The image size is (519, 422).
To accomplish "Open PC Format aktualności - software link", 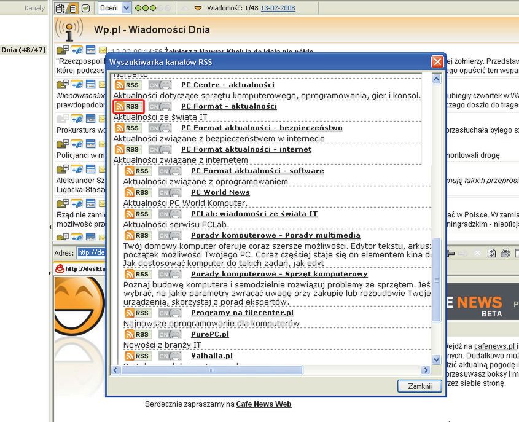I will coord(257,171).
